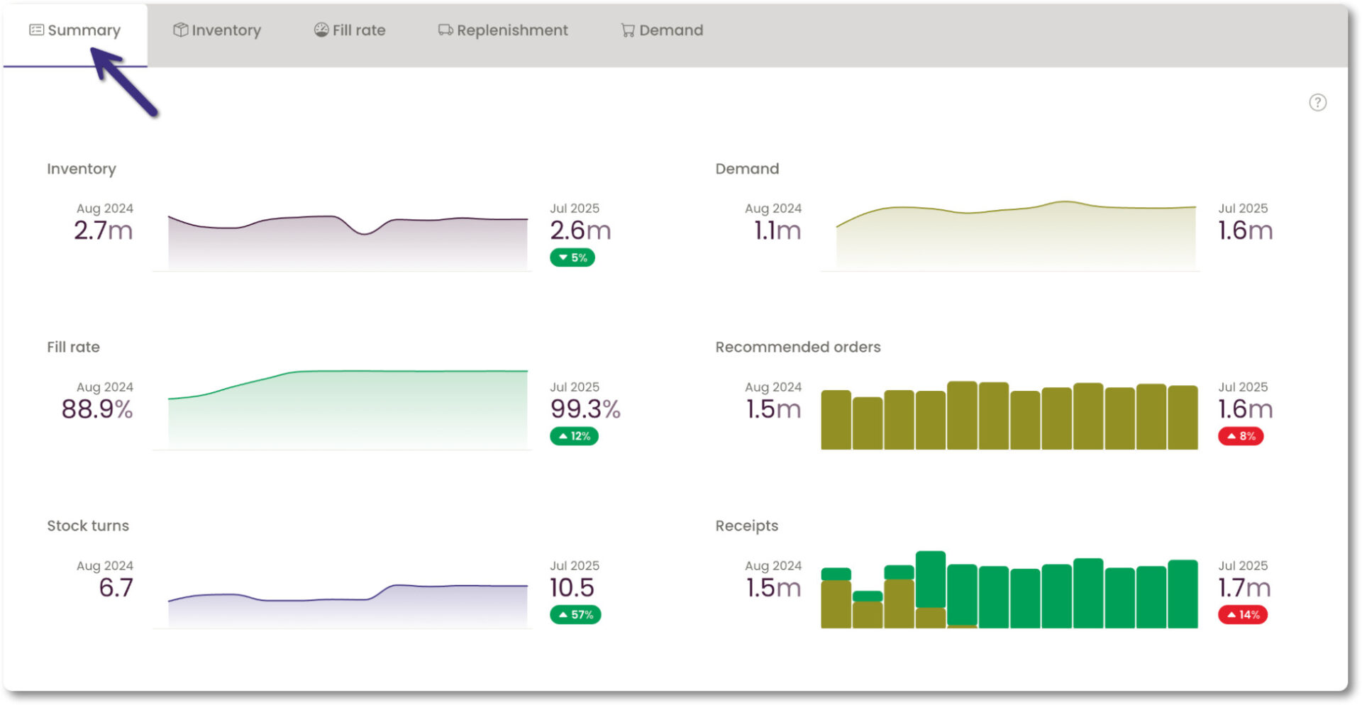The image size is (1362, 705).
Task: Click the Inventory purple area chart
Action: pos(348,242)
